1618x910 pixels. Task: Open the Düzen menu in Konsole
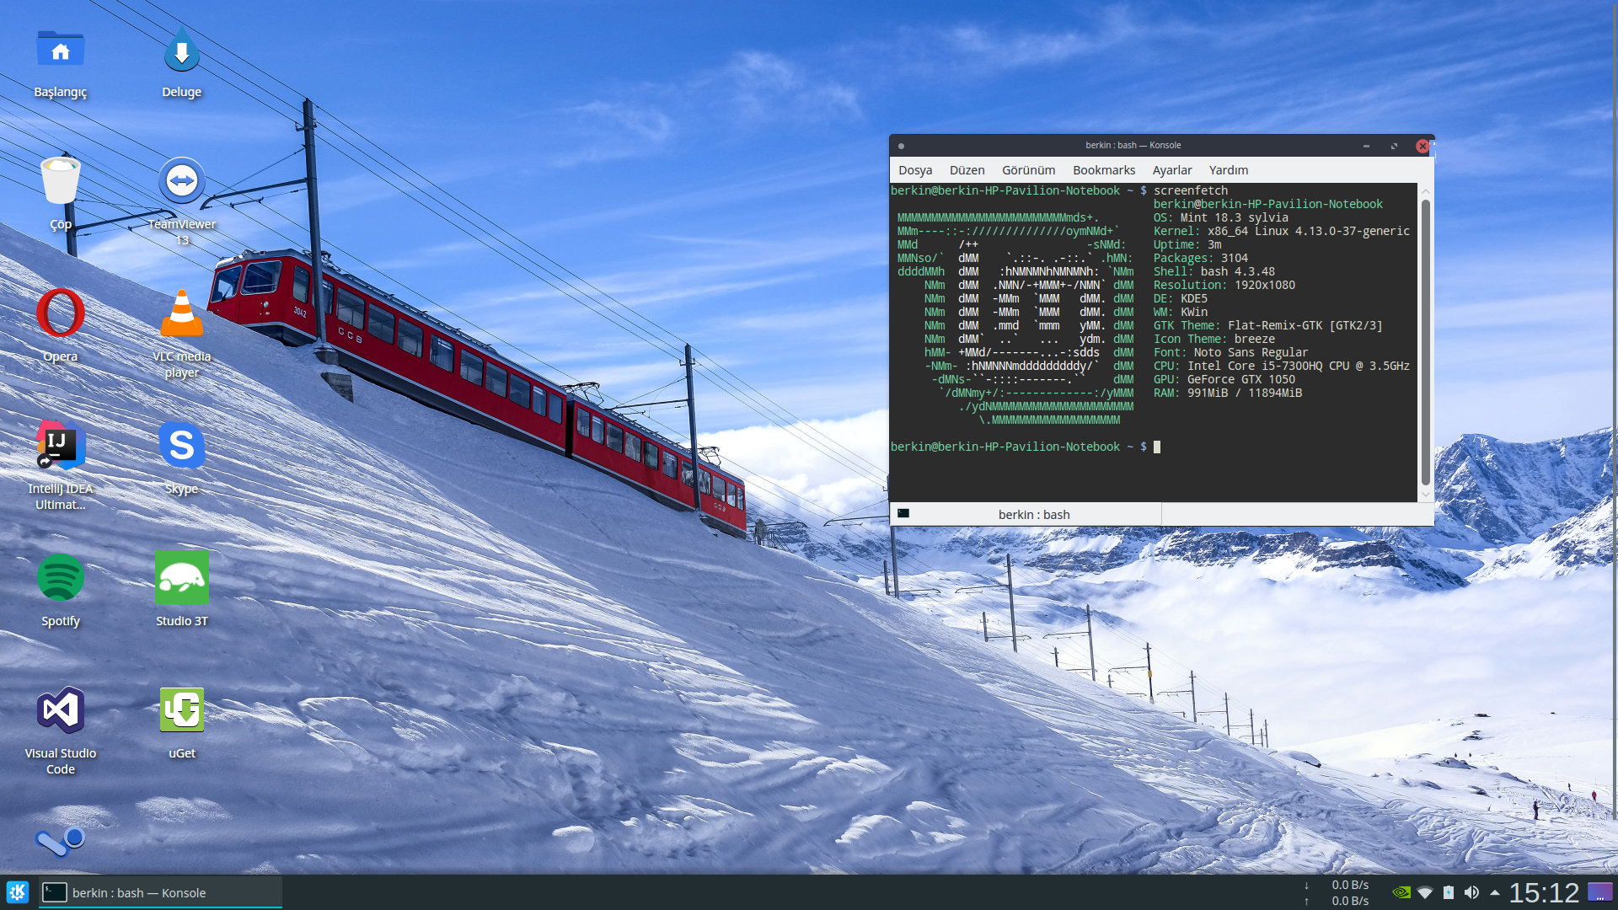[x=967, y=170]
